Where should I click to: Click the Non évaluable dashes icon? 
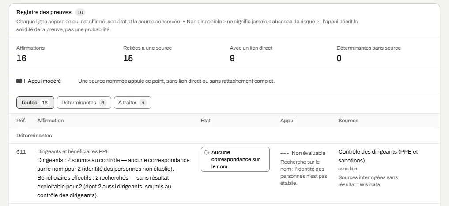tap(284, 154)
